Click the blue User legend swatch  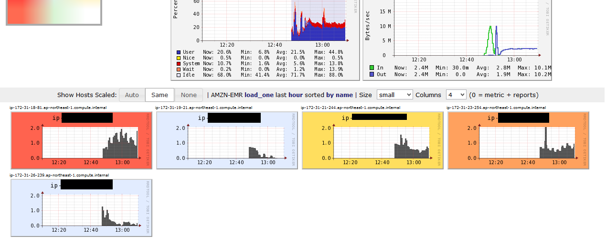click(x=179, y=52)
